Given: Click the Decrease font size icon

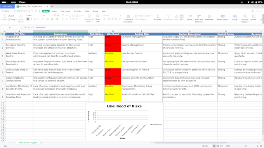Looking at the screenshot, I should 58,15.
